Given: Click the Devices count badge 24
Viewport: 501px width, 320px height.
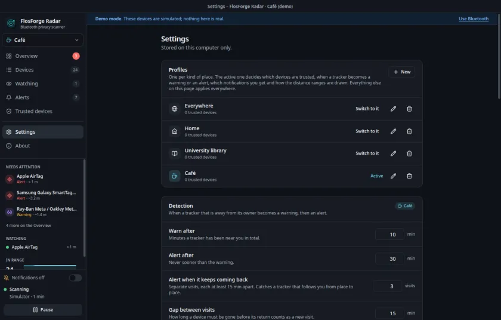Looking at the screenshot, I should coord(75,70).
